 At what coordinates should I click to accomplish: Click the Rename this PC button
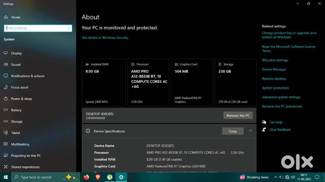[238, 116]
